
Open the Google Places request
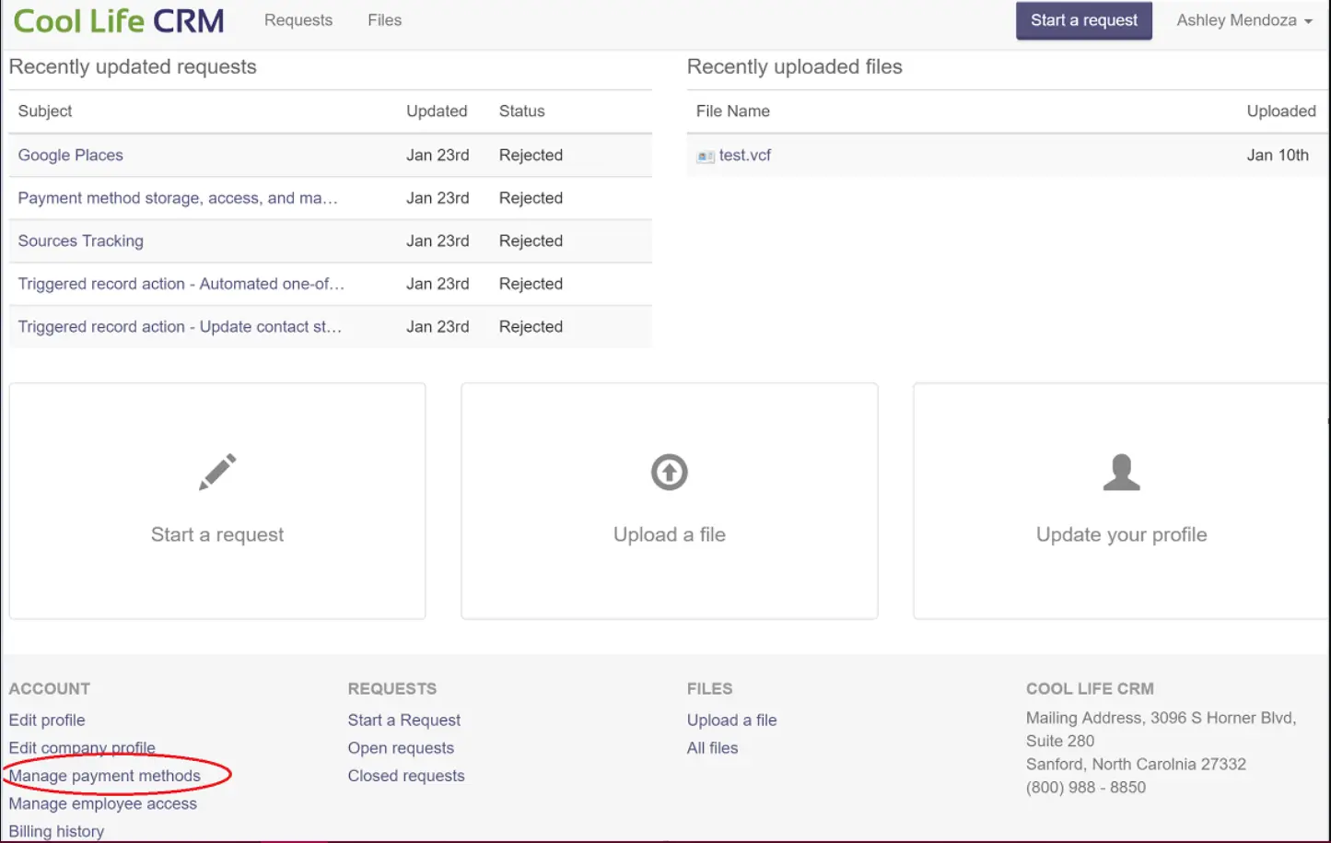click(70, 155)
